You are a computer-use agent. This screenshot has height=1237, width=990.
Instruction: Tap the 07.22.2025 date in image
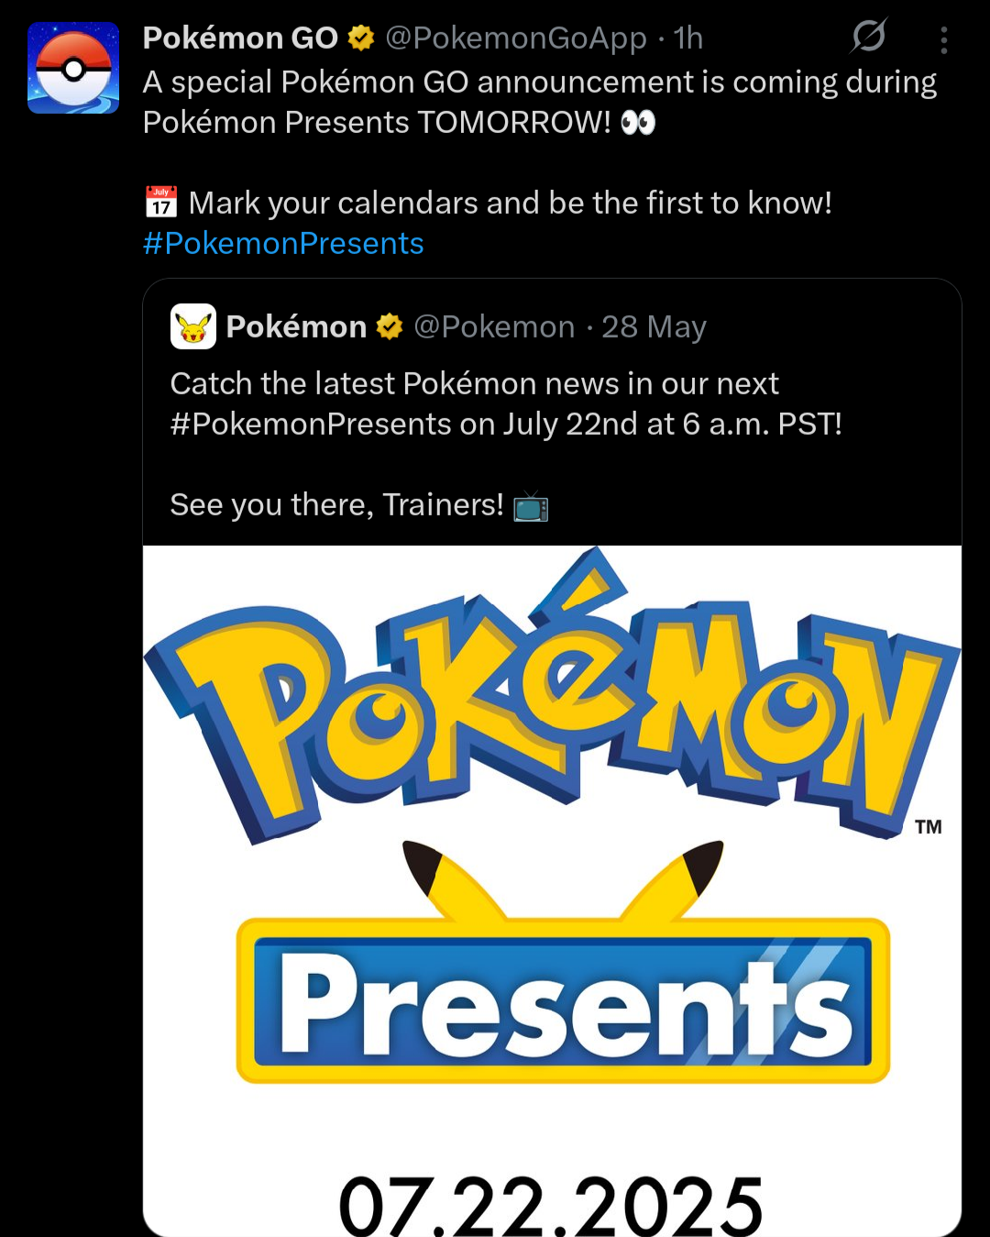pos(551,1204)
